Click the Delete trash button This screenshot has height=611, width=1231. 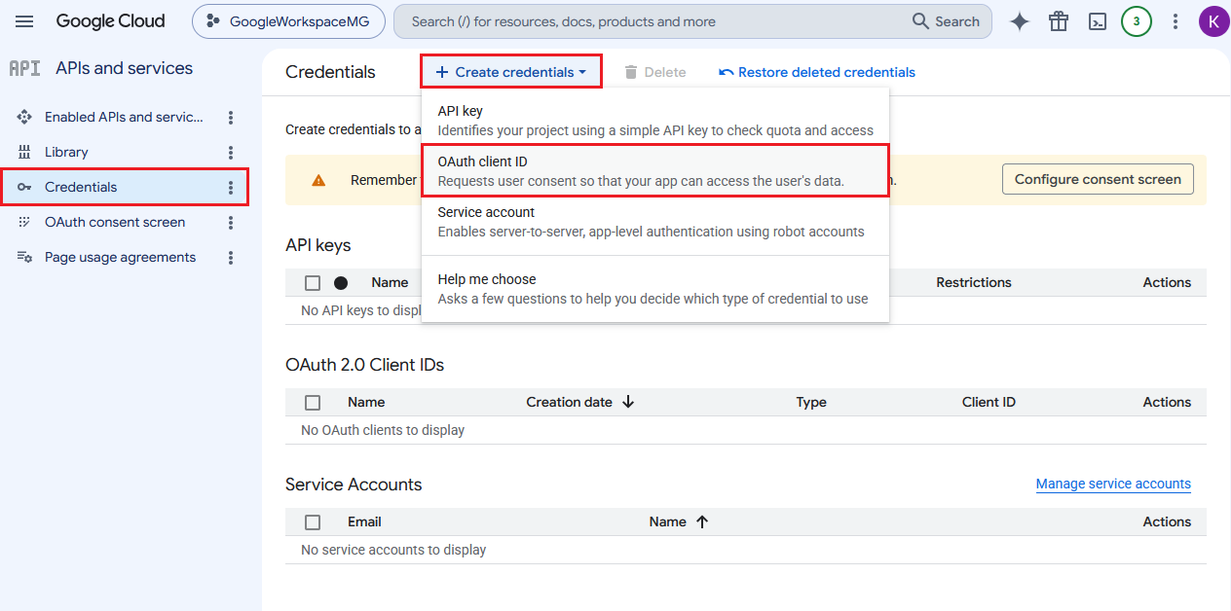[x=654, y=72]
